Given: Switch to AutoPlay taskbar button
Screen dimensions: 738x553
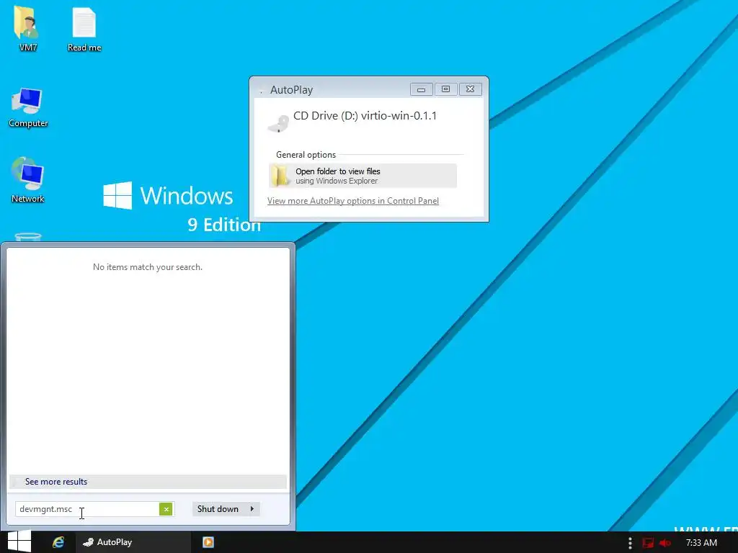Looking at the screenshot, I should pyautogui.click(x=133, y=542).
